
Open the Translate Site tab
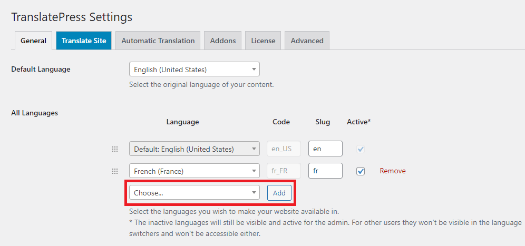pos(84,41)
